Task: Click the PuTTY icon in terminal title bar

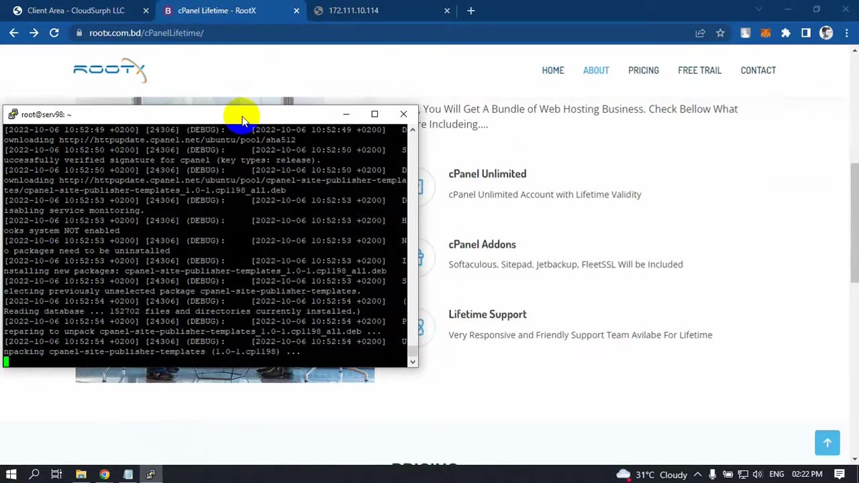Action: (13, 114)
